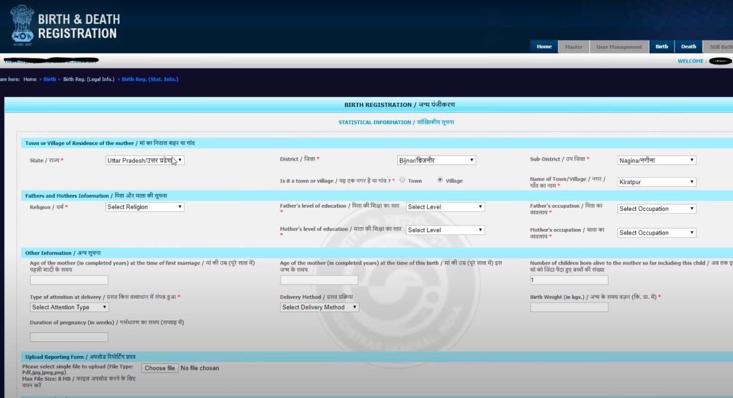
Task: Click the Birth breadcrumb link
Action: tap(49, 79)
